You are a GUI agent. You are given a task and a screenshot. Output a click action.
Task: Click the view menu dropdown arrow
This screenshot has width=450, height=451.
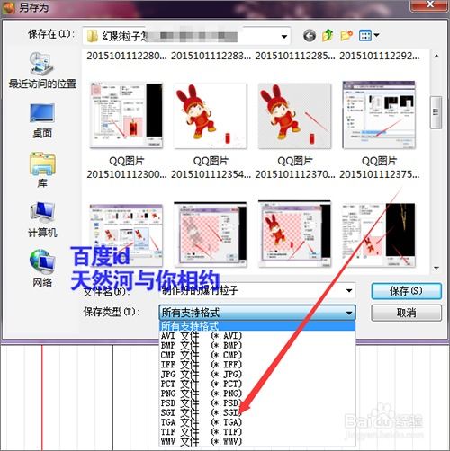tap(376, 35)
